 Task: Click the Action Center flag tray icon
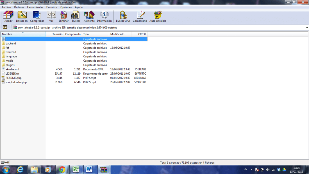point(257,170)
